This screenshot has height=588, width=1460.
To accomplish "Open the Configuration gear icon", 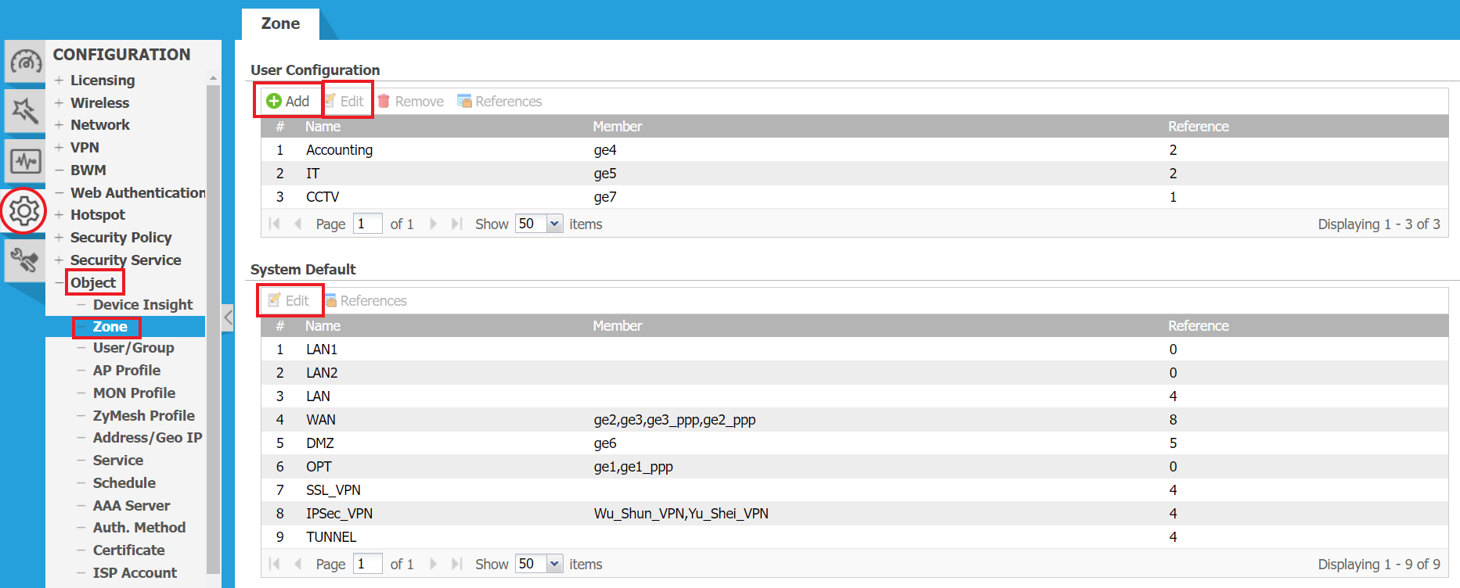I will 24,210.
